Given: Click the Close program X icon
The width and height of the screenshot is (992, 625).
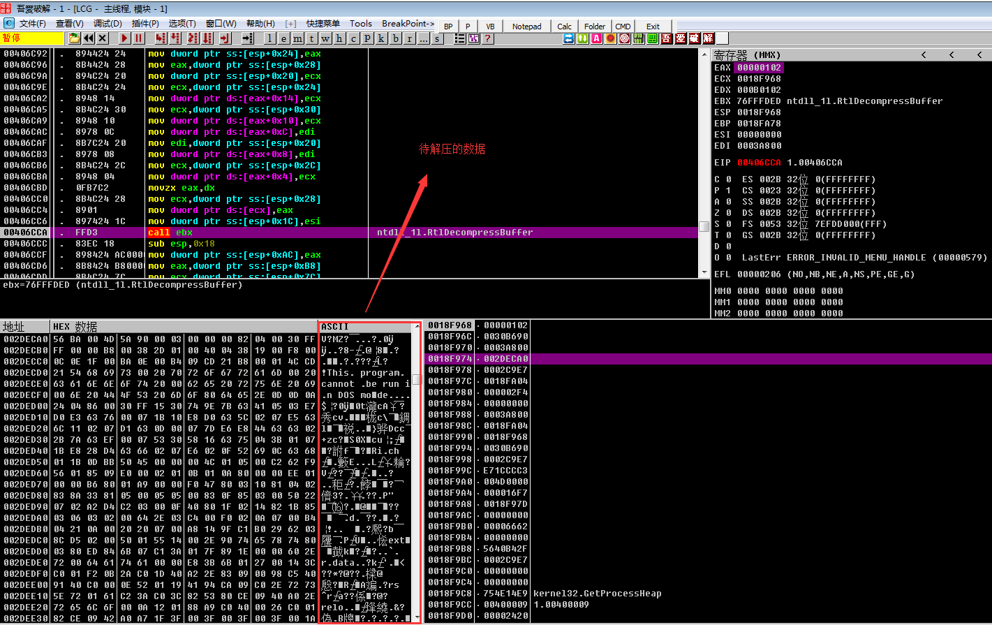Looking at the screenshot, I should coord(103,38).
